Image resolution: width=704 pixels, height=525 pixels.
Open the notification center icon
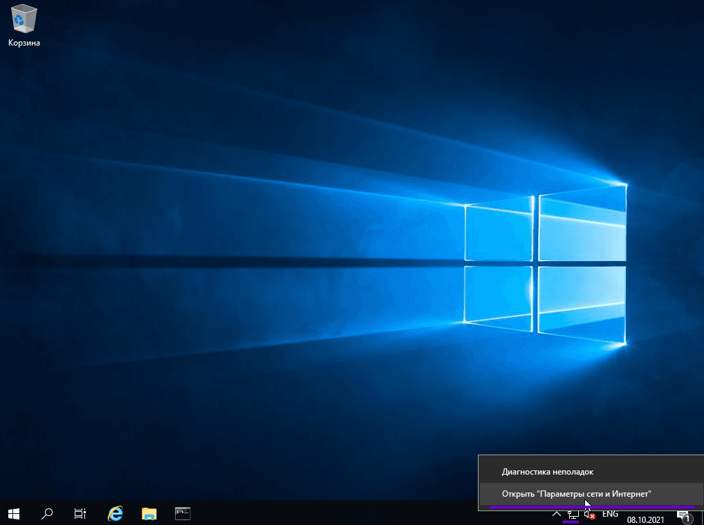pos(683,515)
